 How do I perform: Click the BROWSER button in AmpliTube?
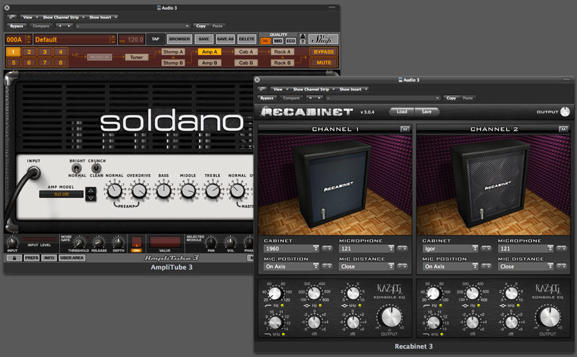point(179,39)
